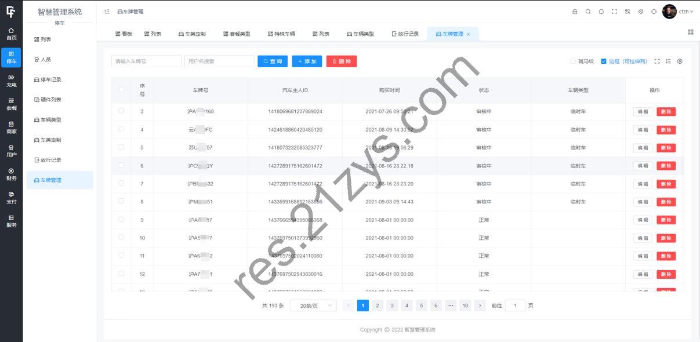Focus the 请输入车牌号 search field
700x342 pixels.
146,61
